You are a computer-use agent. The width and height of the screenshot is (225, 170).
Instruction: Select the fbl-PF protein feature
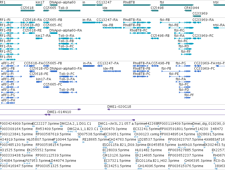pyautogui.click(x=187, y=98)
